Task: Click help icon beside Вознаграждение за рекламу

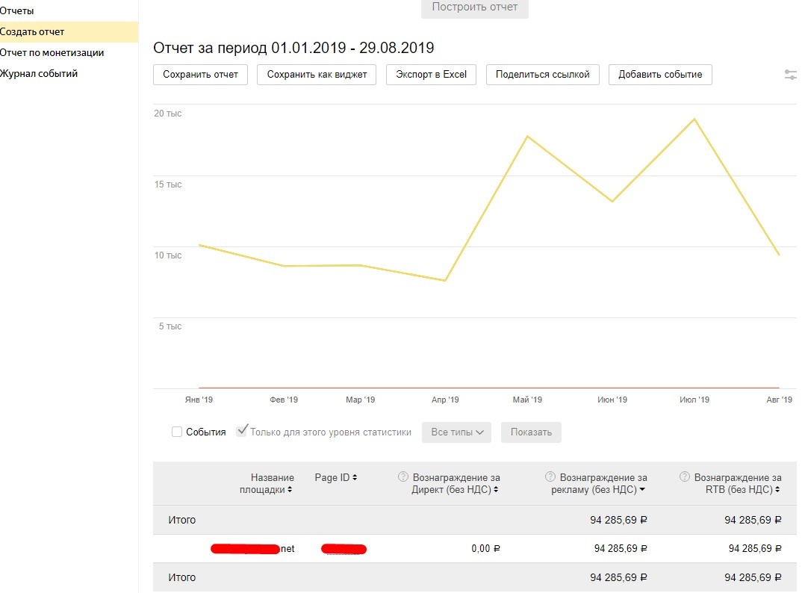Action: point(550,477)
